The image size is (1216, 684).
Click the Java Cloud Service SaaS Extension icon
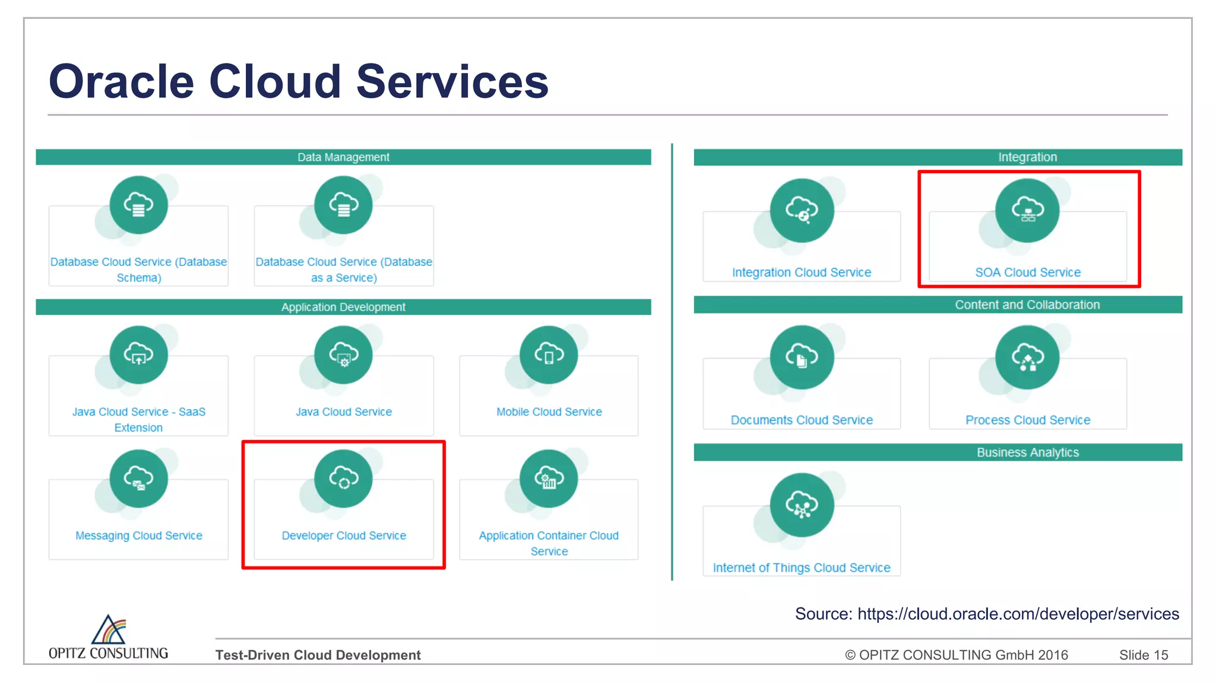[x=138, y=355]
